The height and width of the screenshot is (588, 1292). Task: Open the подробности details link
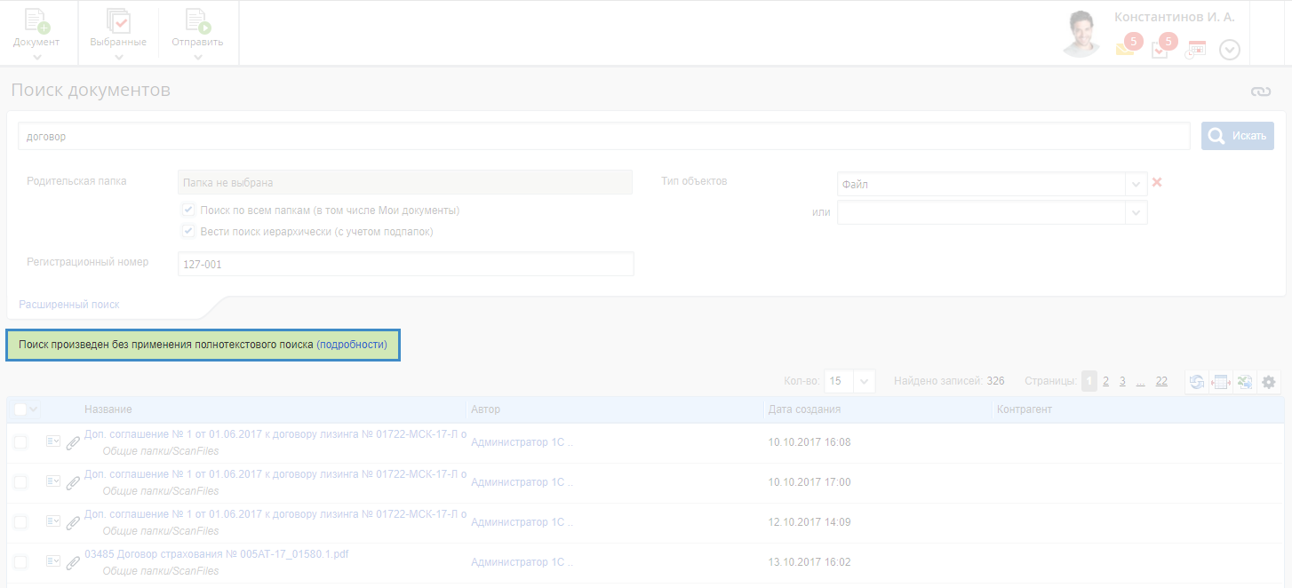[352, 345]
